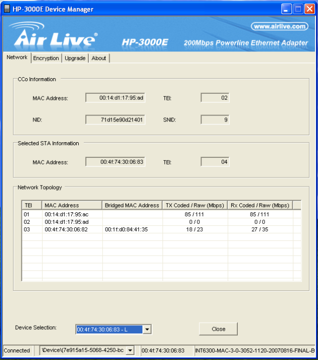This screenshot has height=360, width=318.
Task: Click status bar MAC 00:4f:74:30:06:83
Action: click(x=163, y=350)
